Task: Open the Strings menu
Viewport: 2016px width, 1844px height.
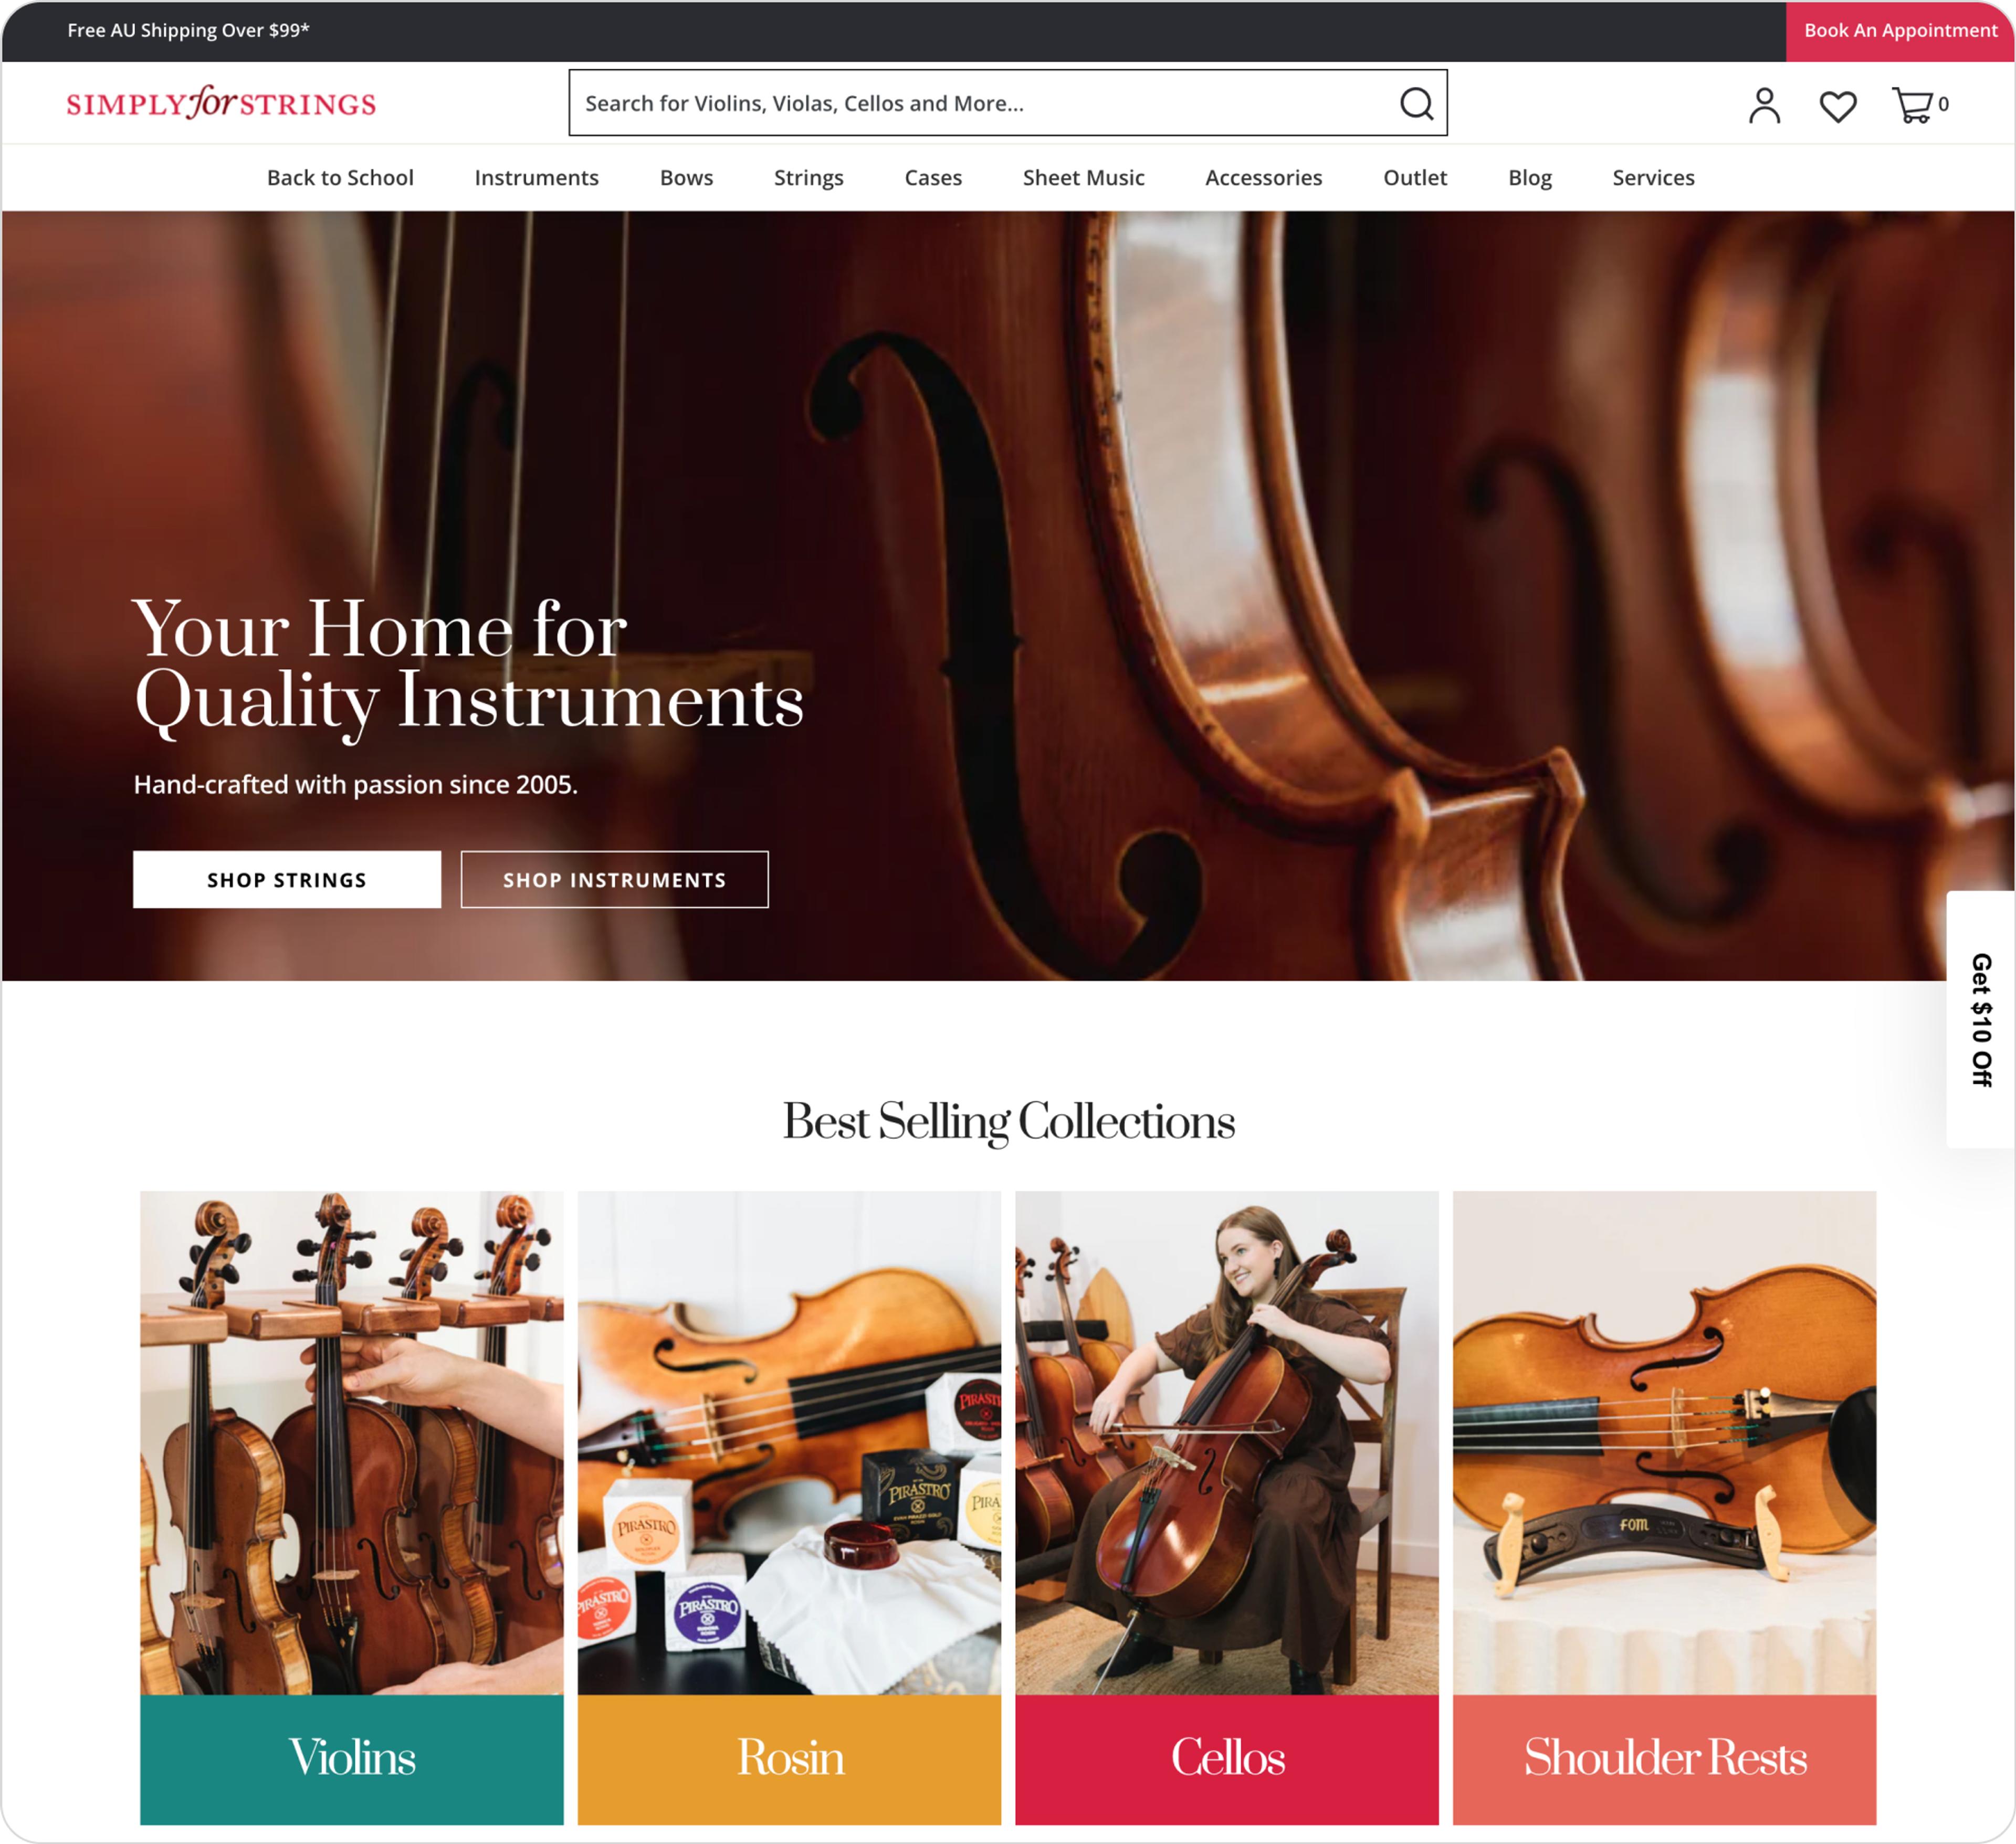Action: [808, 177]
